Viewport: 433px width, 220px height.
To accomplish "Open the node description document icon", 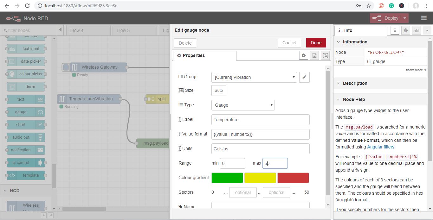I will pos(314,55).
